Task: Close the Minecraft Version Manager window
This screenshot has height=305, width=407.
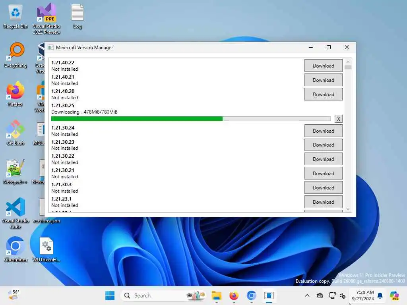Action: [x=347, y=48]
